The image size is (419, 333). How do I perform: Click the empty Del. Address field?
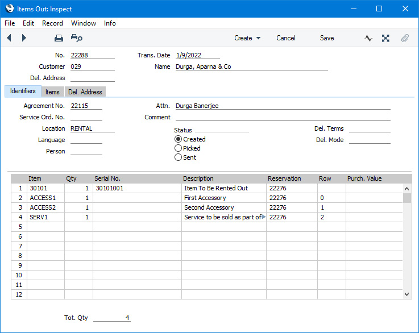click(x=93, y=78)
